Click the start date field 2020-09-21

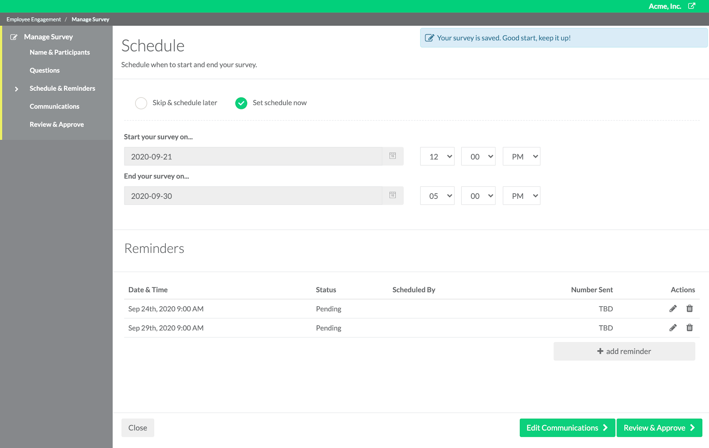click(253, 156)
